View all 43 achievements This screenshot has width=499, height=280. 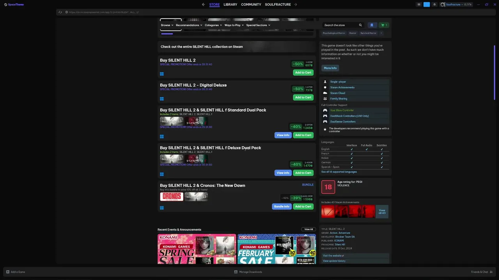(382, 212)
